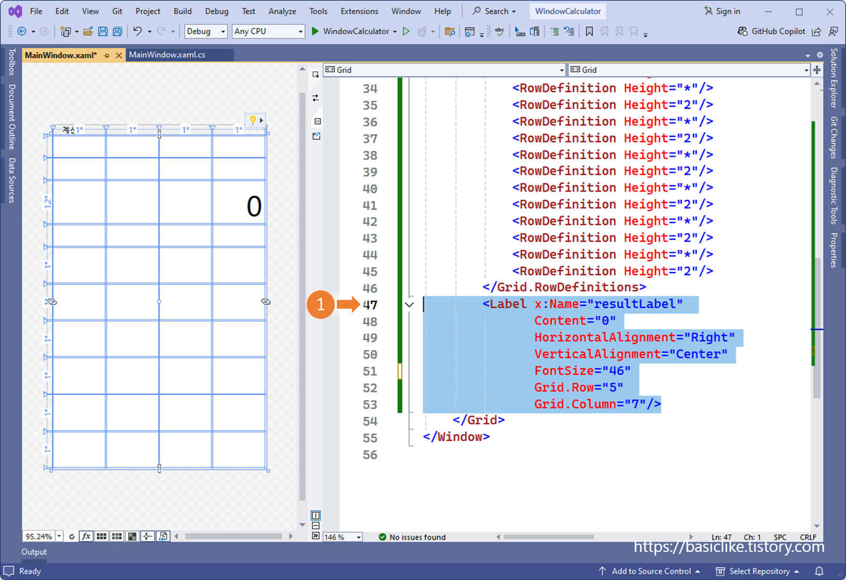
Task: Open the left Grid element dropdown
Action: (444, 70)
